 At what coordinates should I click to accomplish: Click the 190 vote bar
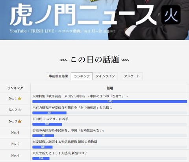tap(43, 147)
